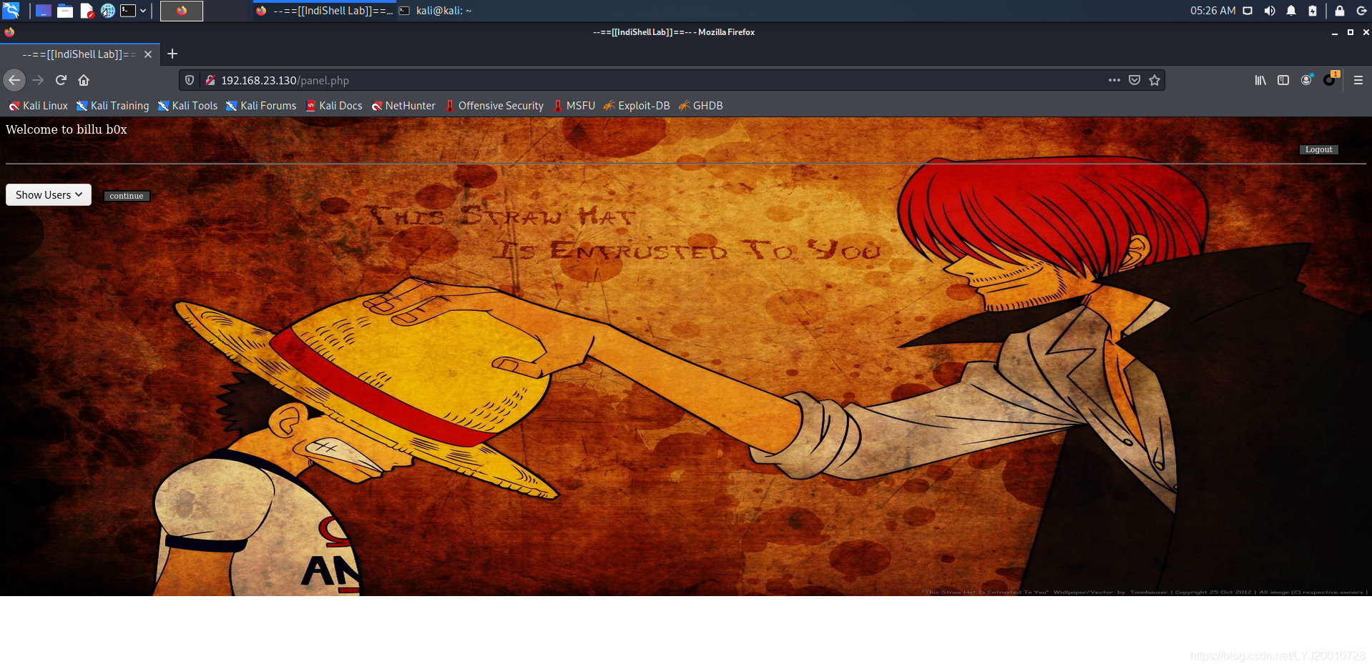Screen dimensions: 1372x669
Task: Click the lock screen icon
Action: [1340, 11]
